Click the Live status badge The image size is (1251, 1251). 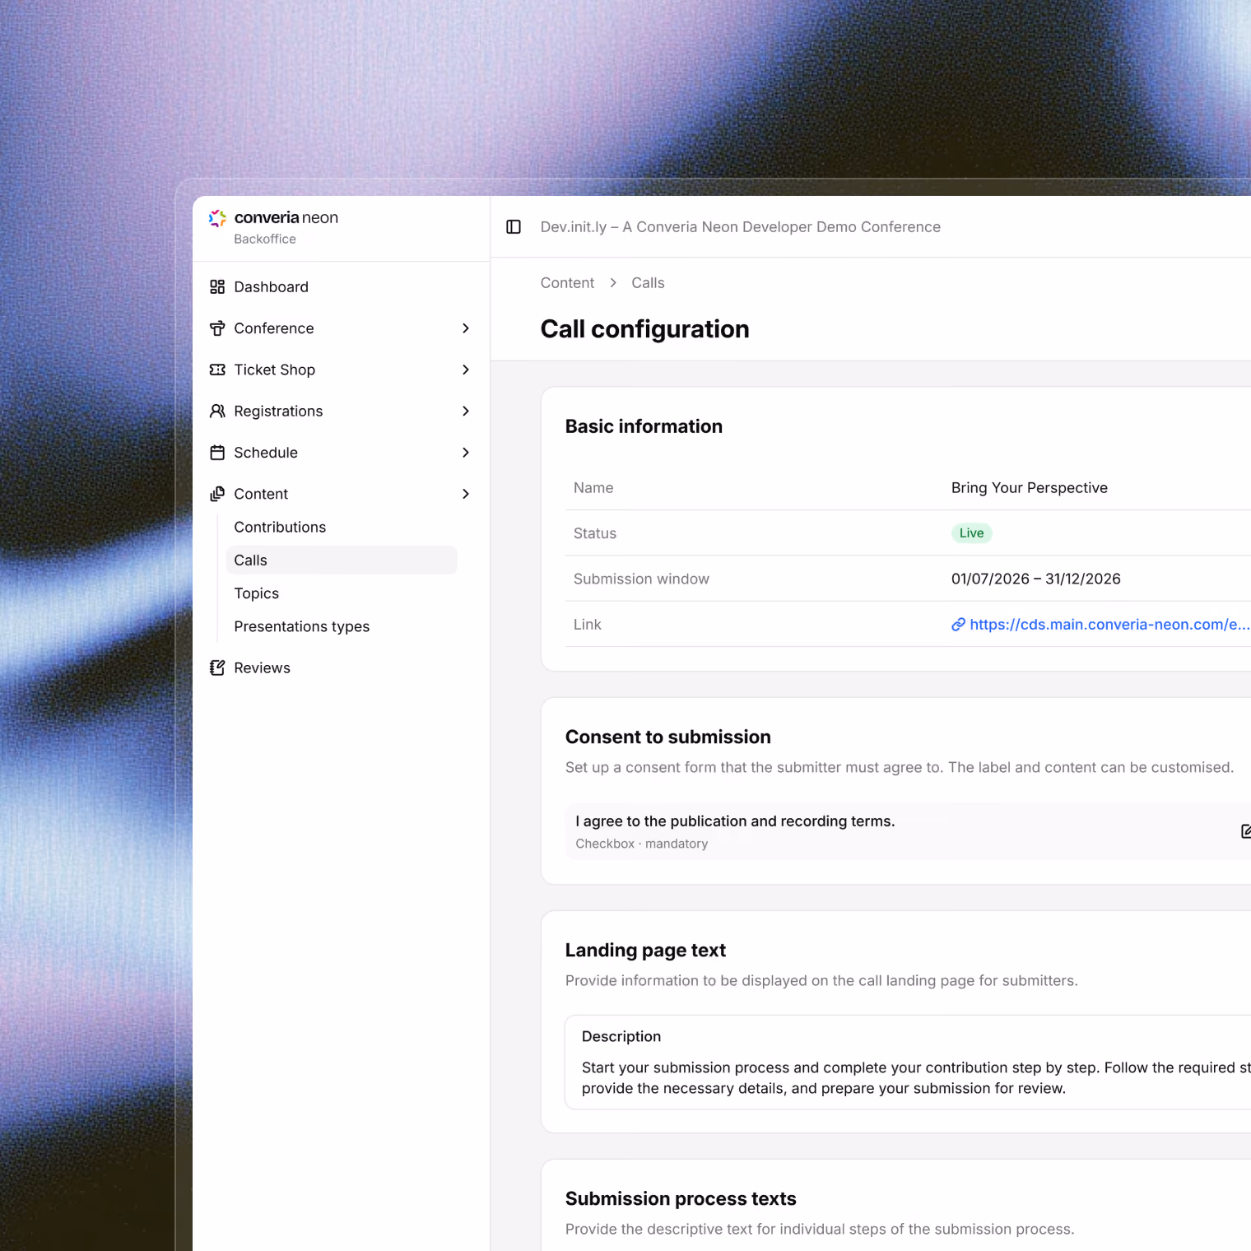pos(971,533)
